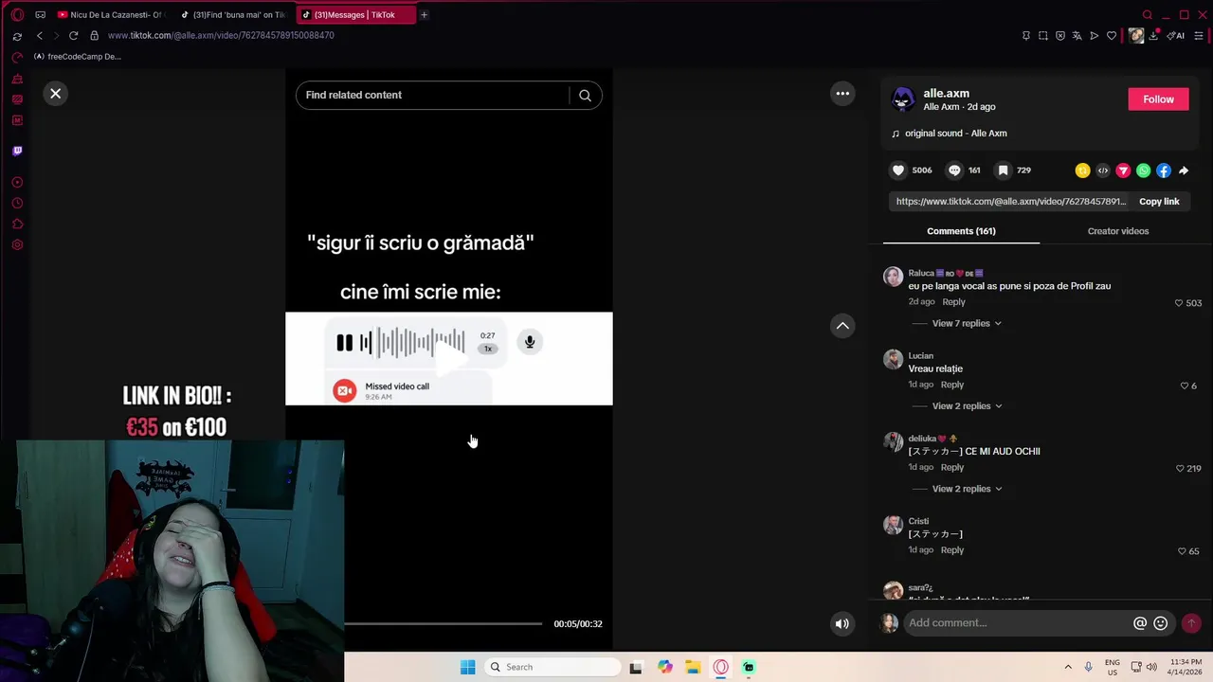Share video to WhatsApp

coord(1143,170)
